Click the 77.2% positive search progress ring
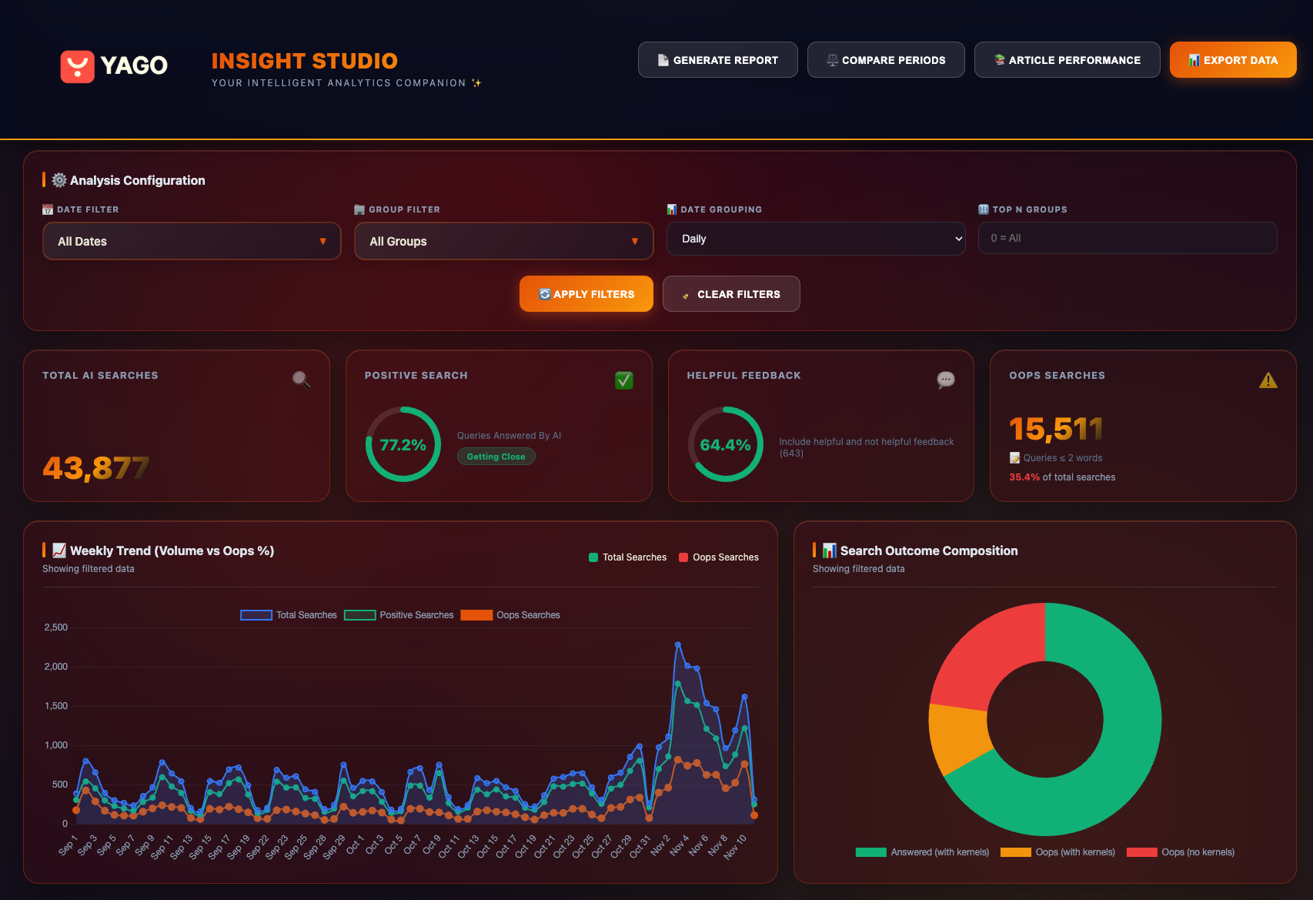The image size is (1313, 900). [x=403, y=444]
